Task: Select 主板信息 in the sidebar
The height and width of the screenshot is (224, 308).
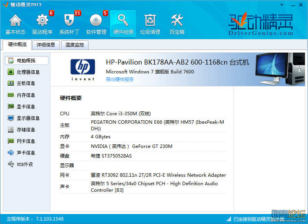Action: [27, 83]
